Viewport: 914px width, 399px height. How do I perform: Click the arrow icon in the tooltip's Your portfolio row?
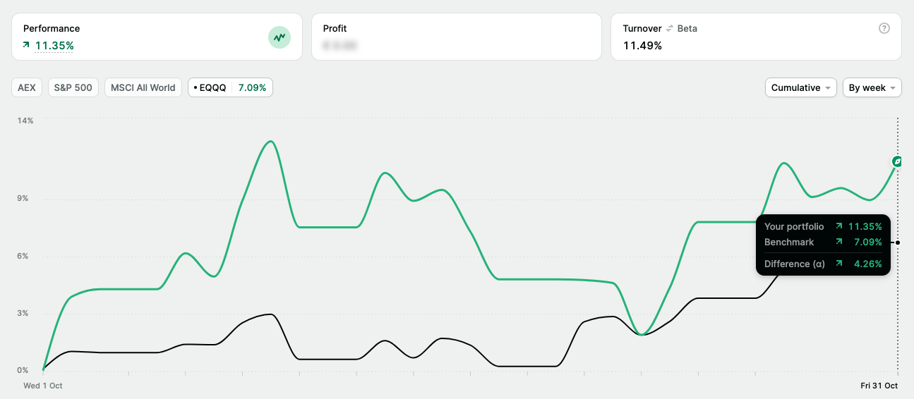click(x=839, y=226)
